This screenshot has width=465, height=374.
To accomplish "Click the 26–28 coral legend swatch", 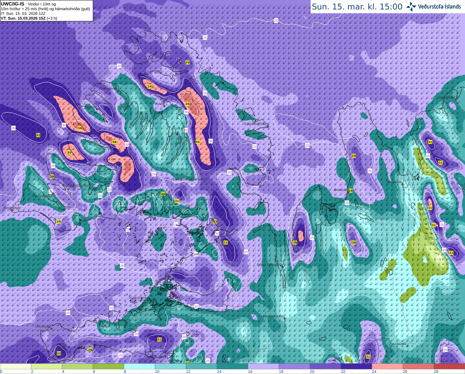I will click(418, 366).
